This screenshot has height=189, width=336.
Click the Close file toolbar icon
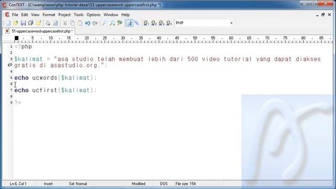tap(38, 23)
